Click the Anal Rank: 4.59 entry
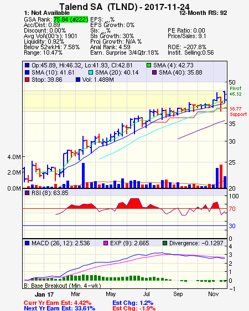The image size is (249, 311). coord(110,47)
